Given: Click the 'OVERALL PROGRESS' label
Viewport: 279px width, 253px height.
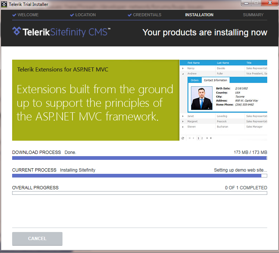Looking at the screenshot, I should (35, 188).
